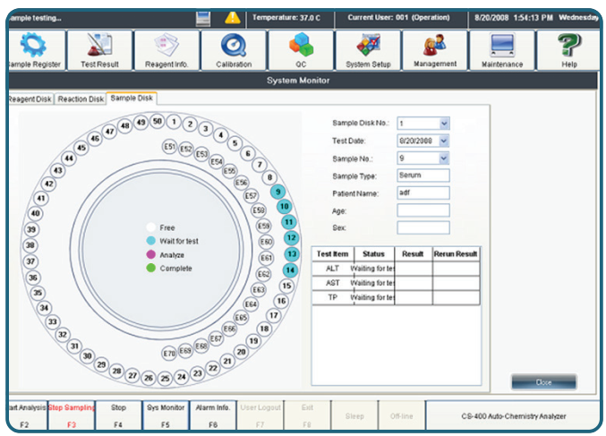Viewport: 606px width, 436px height.
Task: Open Help with the question mark icon
Action: (569, 50)
